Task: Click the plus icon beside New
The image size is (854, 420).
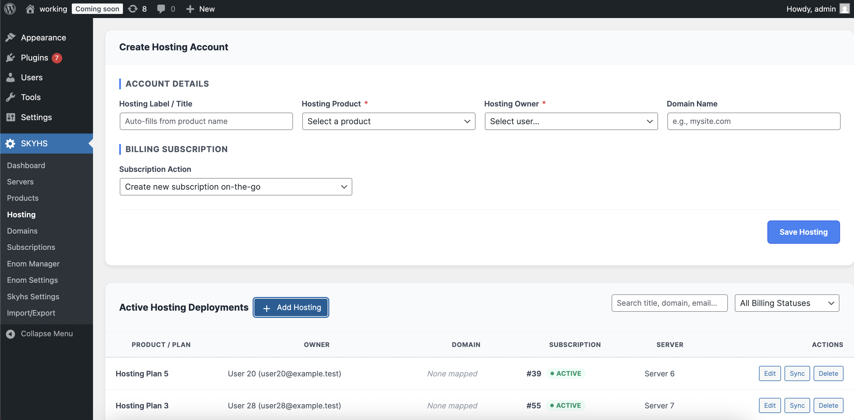Action: [190, 9]
